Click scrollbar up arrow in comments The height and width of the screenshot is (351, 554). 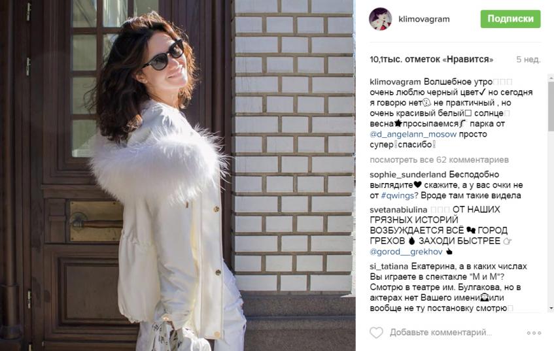[551, 78]
